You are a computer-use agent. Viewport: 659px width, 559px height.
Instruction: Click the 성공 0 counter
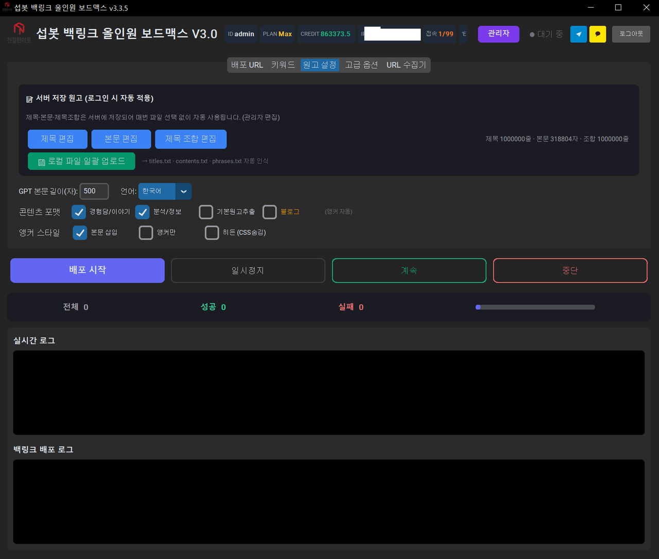coord(213,307)
